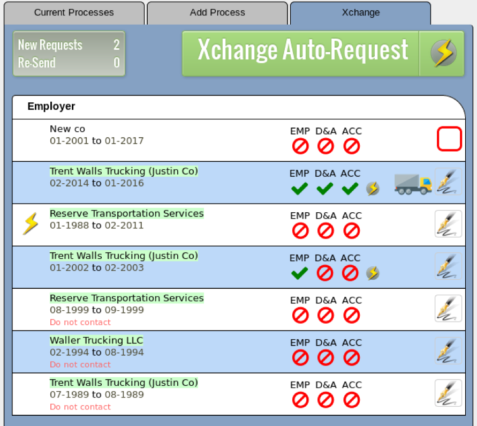Image resolution: width=477 pixels, height=426 pixels.
Task: Click signature pen icon for 02-2014 Trent Walls
Action: [448, 182]
